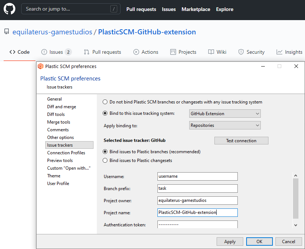This screenshot has width=305, height=249.
Task: Switch to the repository Code tab
Action: point(19,52)
